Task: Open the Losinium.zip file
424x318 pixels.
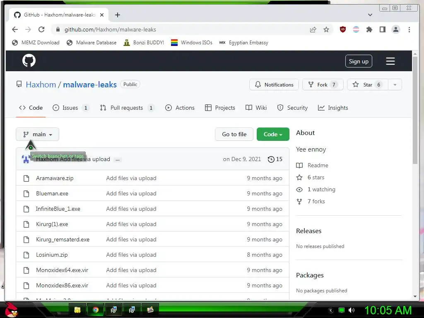Action: (x=52, y=255)
